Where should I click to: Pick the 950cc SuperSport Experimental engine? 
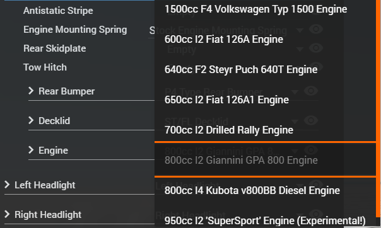point(266,220)
